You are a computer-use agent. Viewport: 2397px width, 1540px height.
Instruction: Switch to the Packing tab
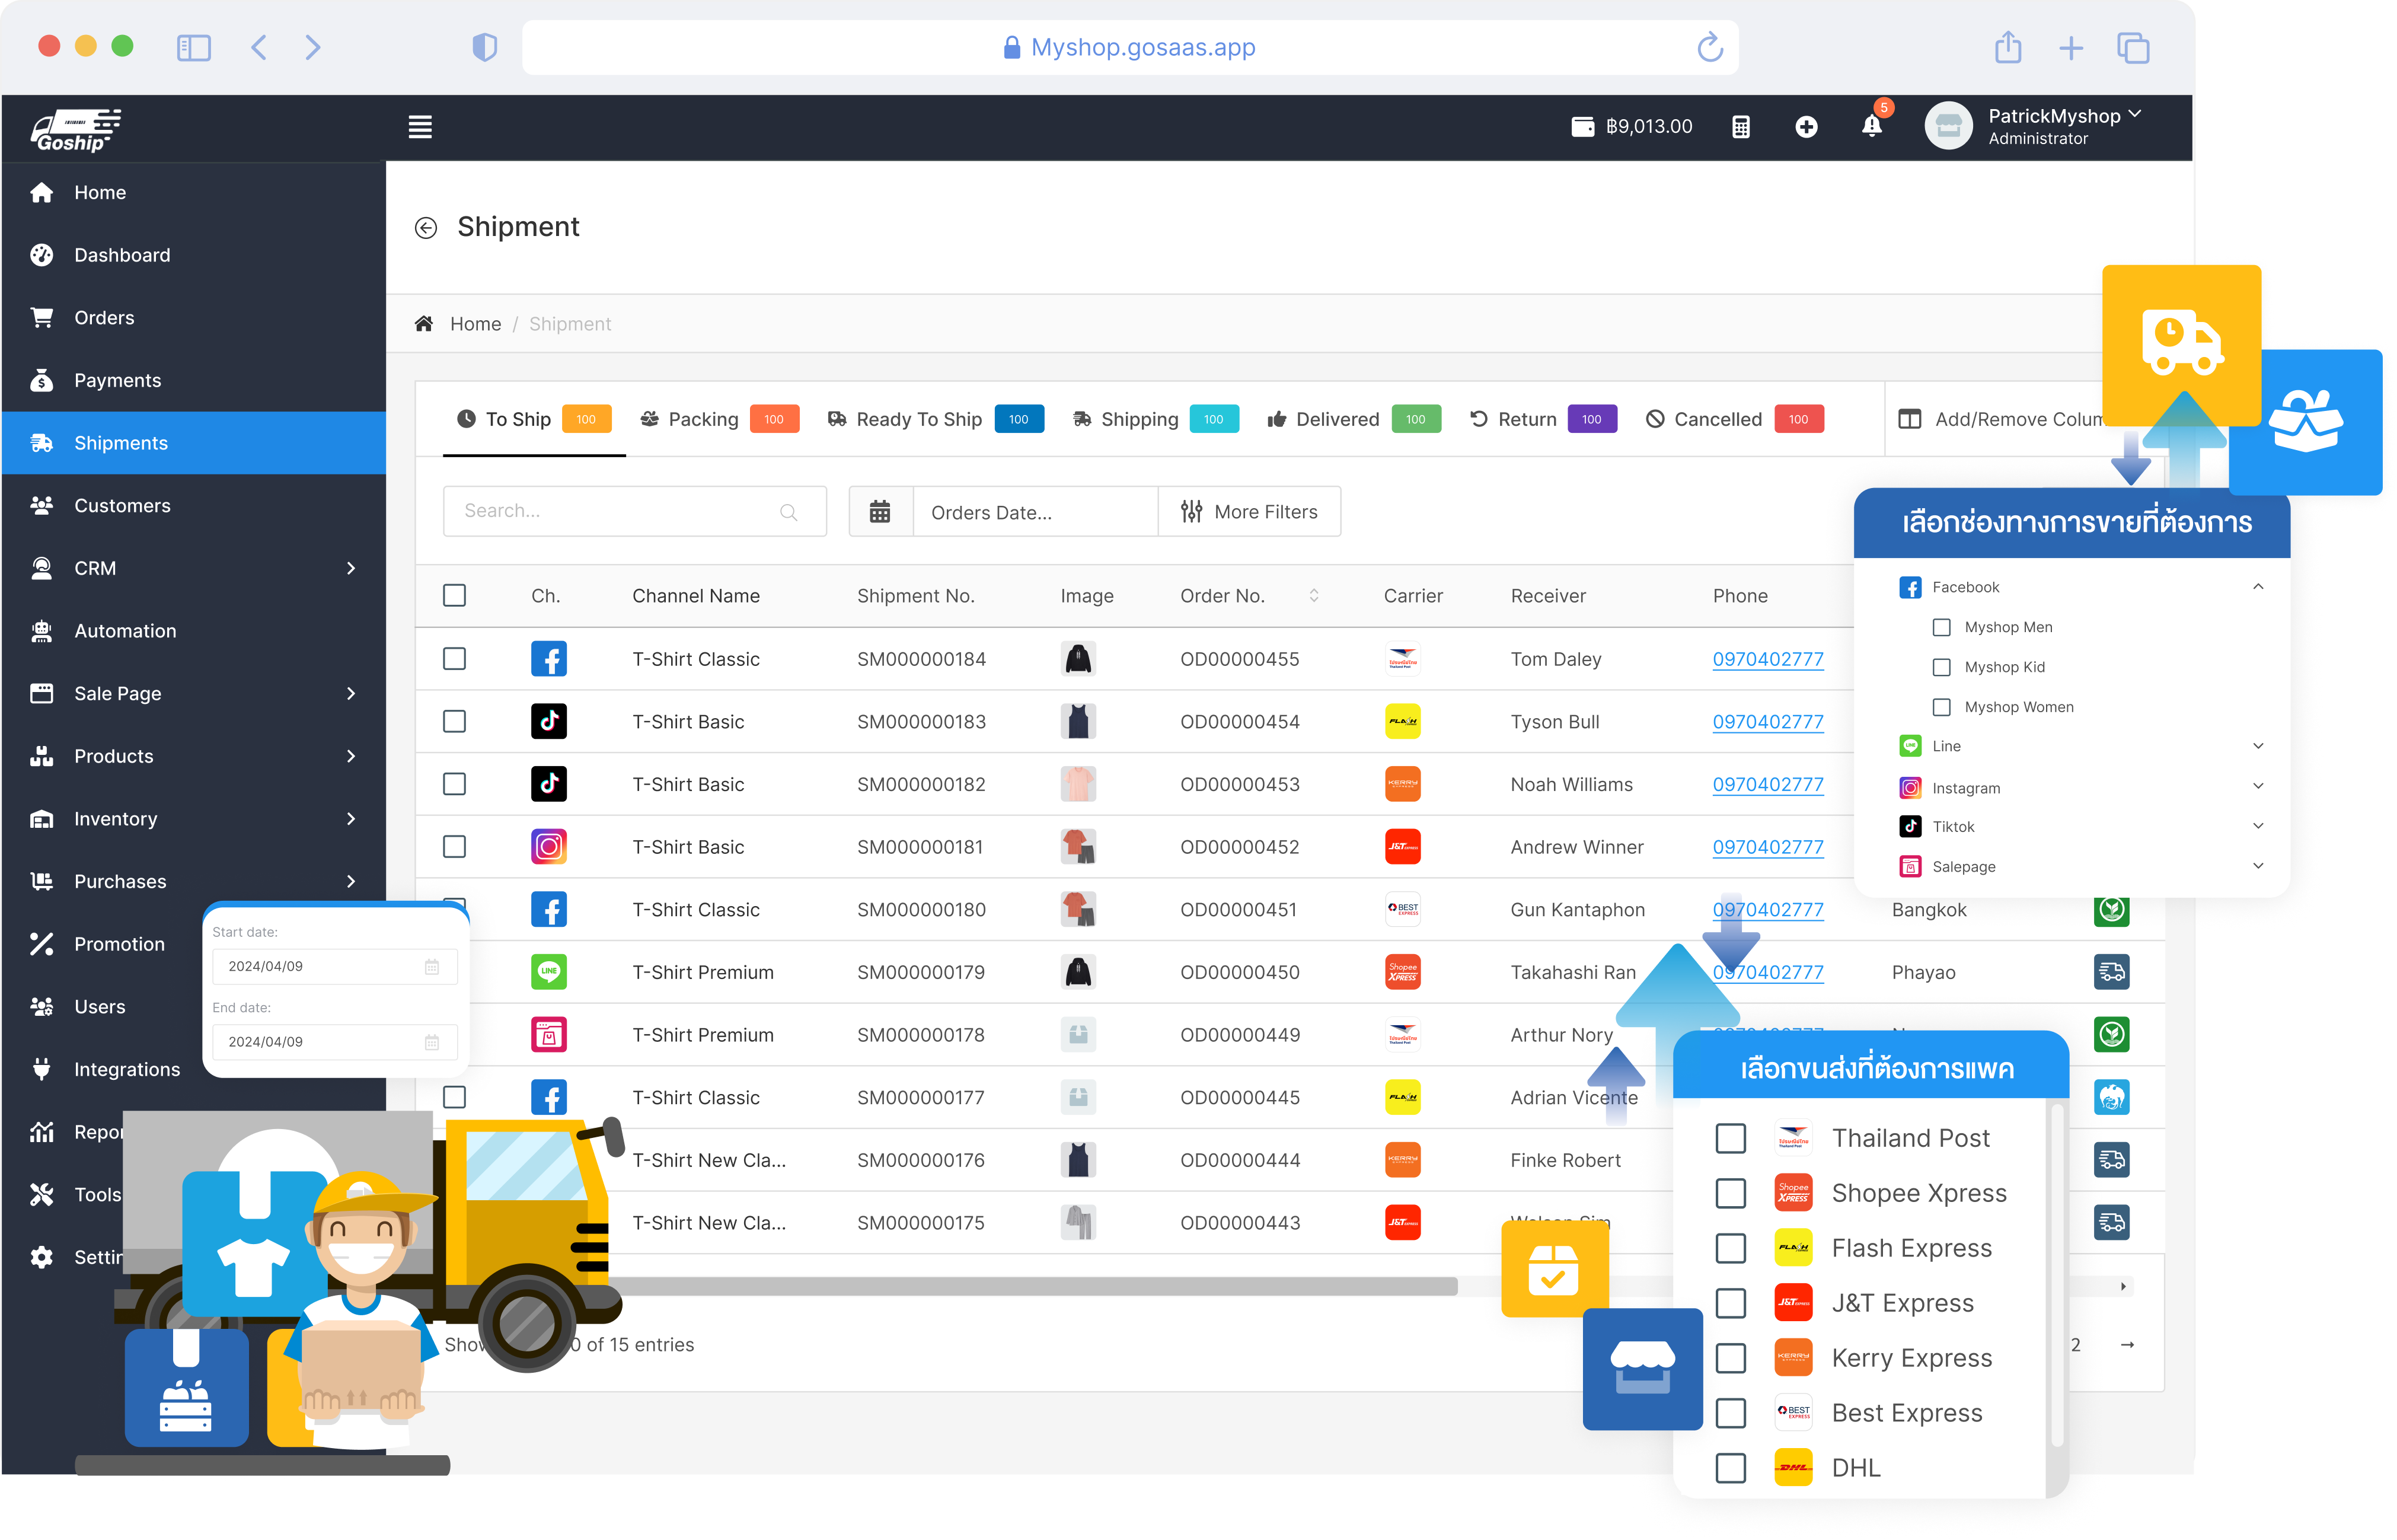pyautogui.click(x=719, y=419)
